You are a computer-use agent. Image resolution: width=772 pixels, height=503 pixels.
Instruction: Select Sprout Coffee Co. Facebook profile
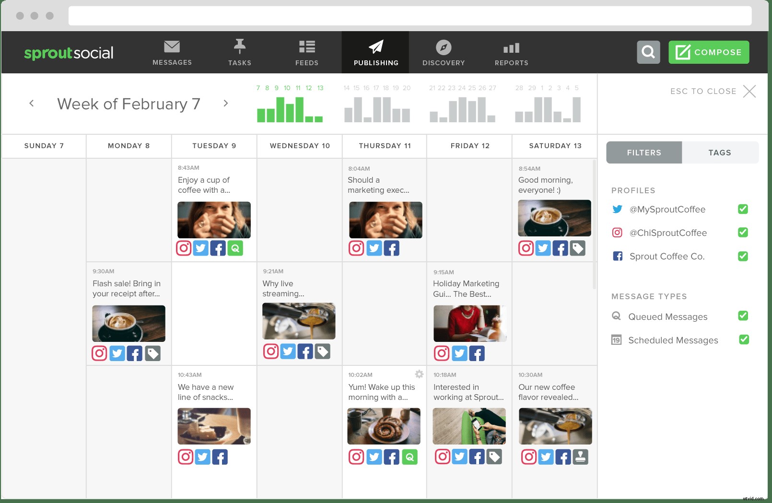[x=667, y=256]
